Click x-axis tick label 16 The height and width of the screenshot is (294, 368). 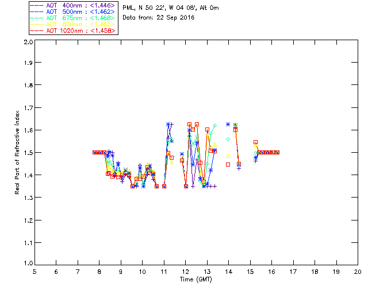click(271, 272)
